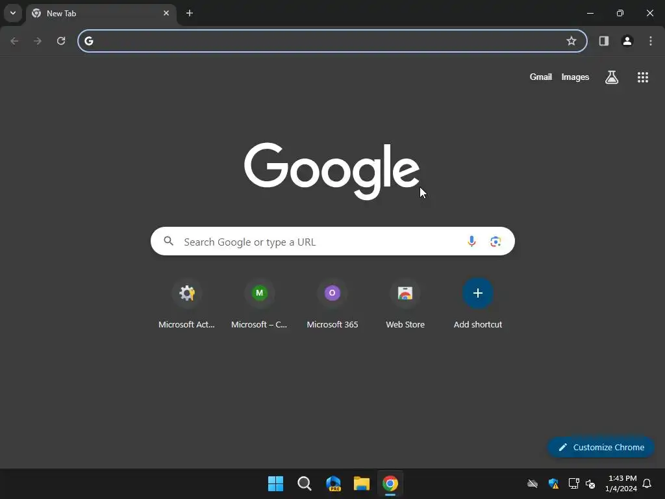The height and width of the screenshot is (499, 665).
Task: Start voice search with microphone
Action: tap(471, 242)
